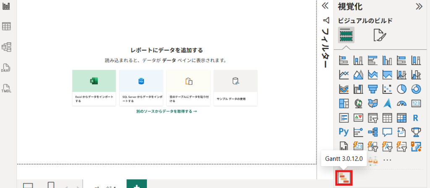Screen dimensions: 430x188
Task: Click Excel からデータをインポートする card
Action: pyautogui.click(x=94, y=88)
